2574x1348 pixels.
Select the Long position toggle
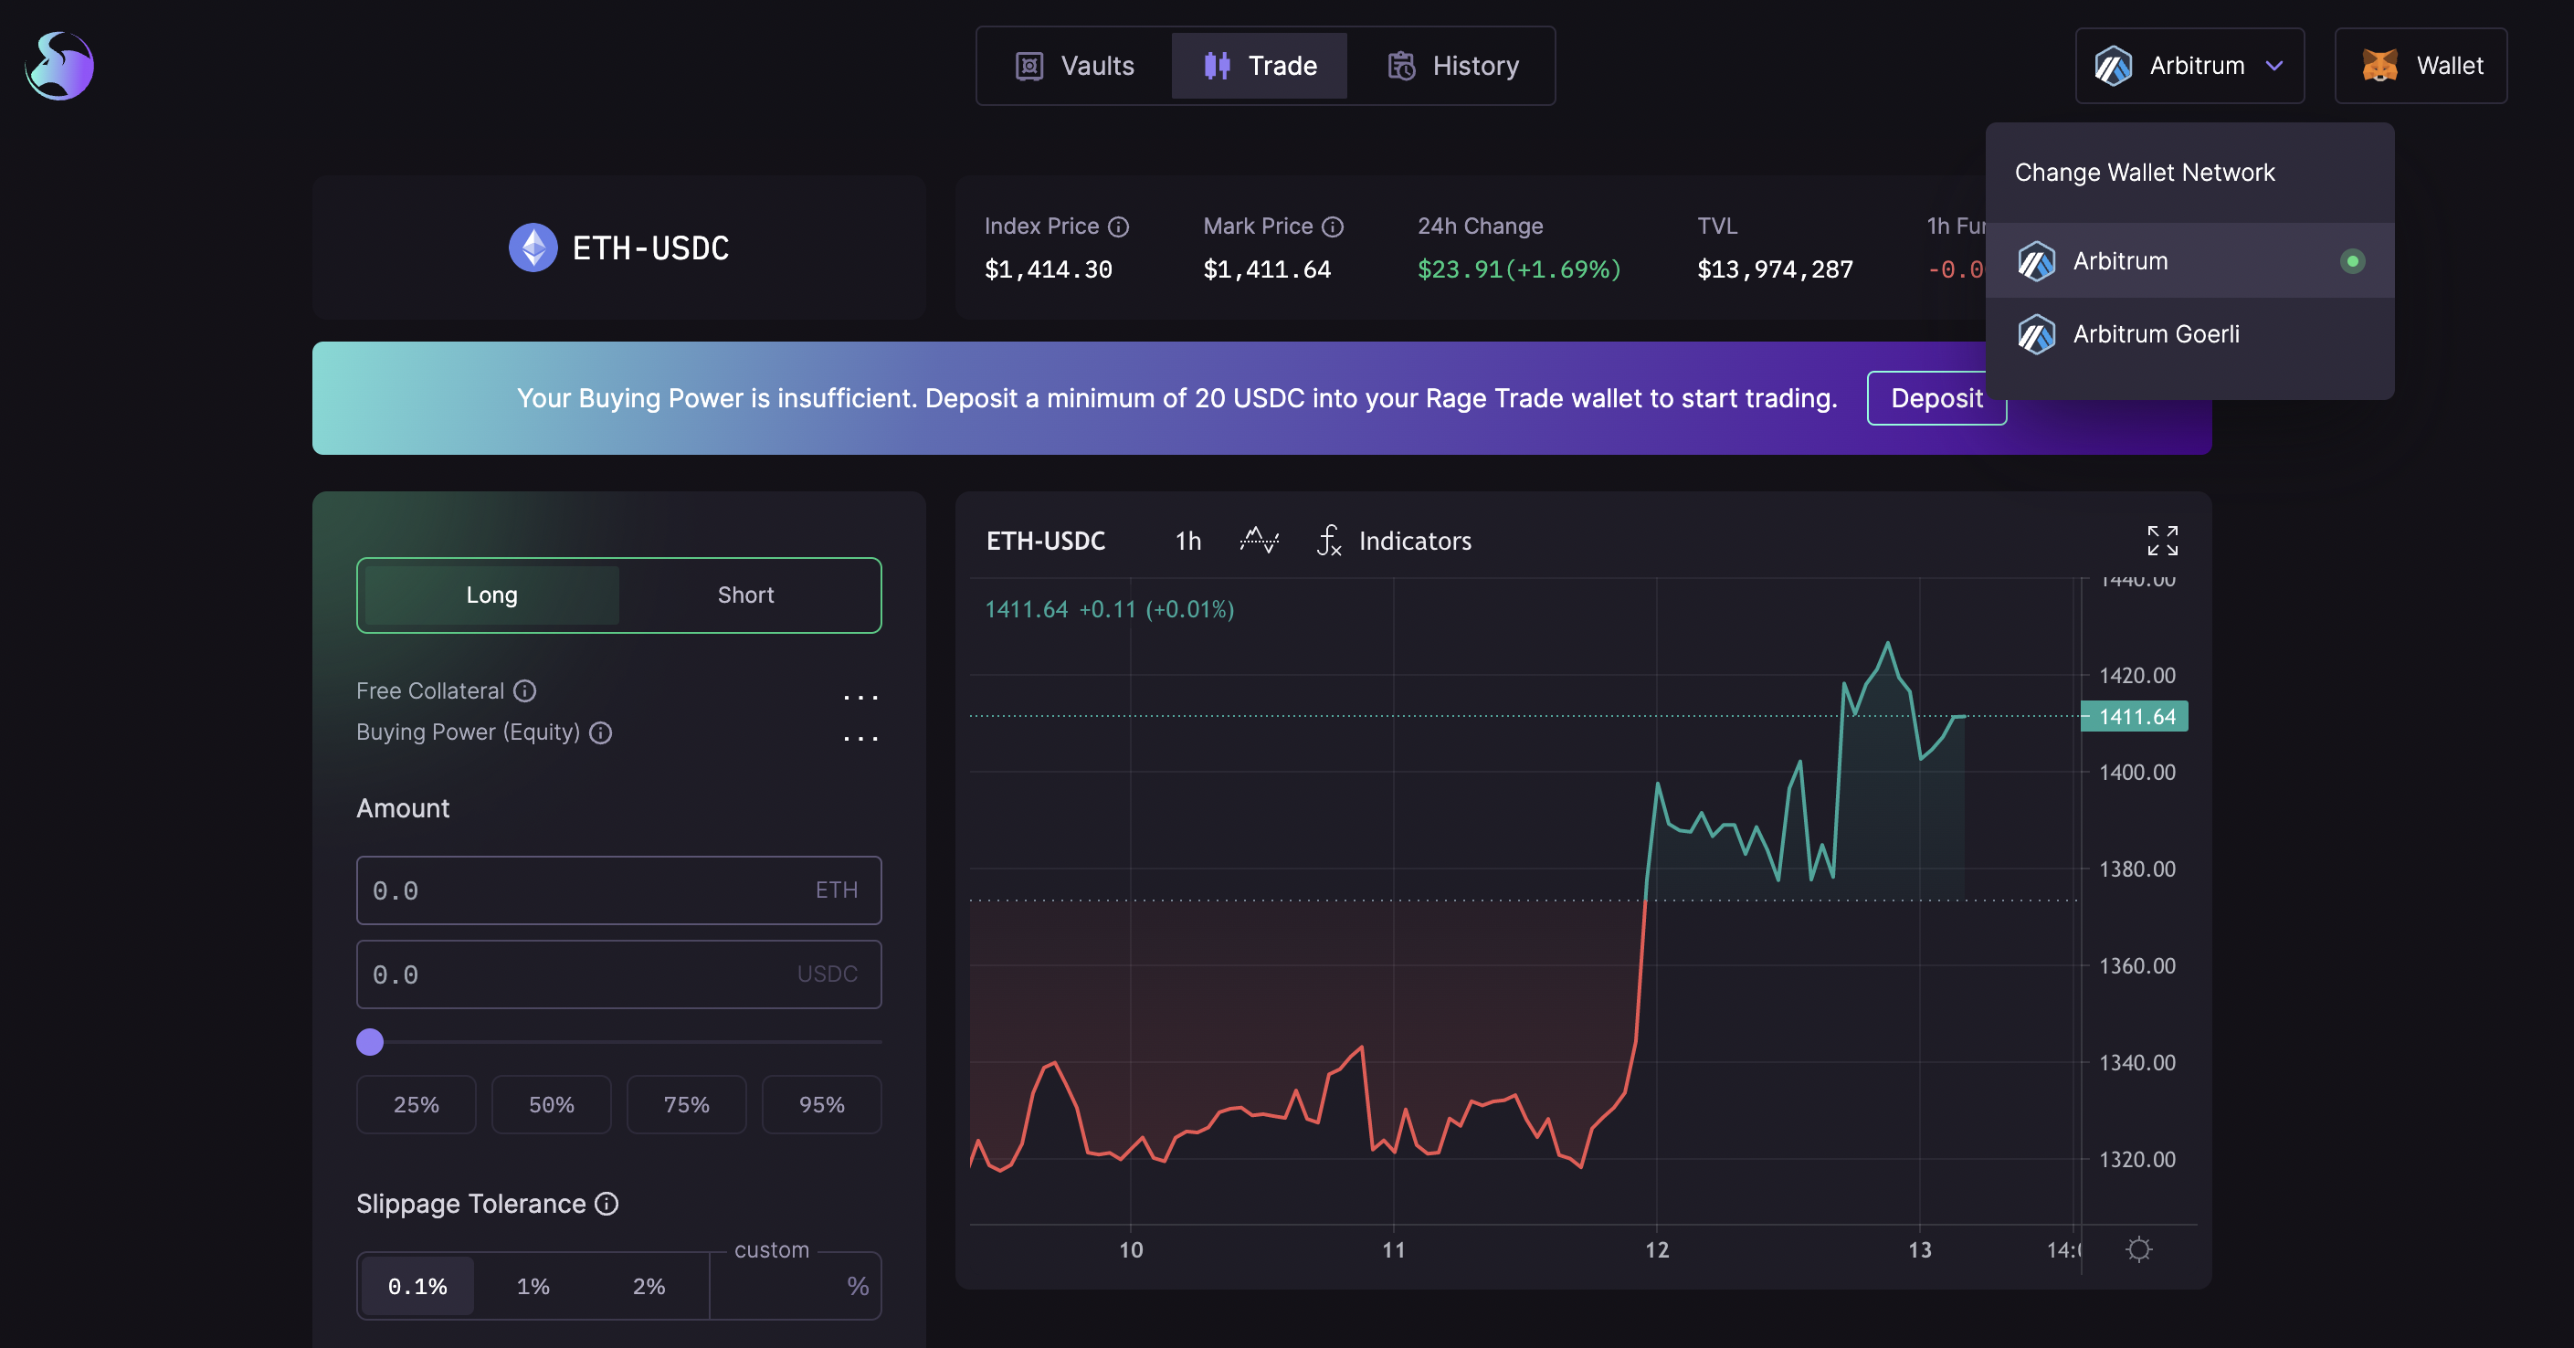pos(491,595)
